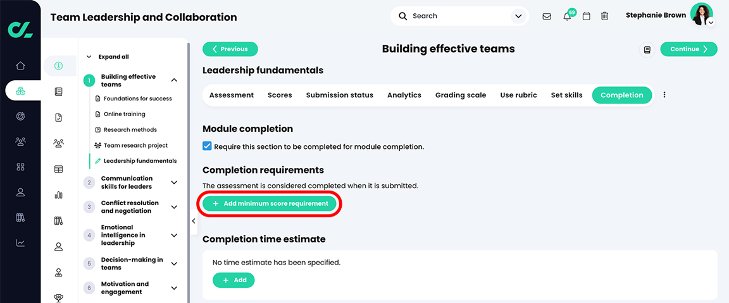
Task: Click the trophy icon in course sidebar
Action: 58,298
